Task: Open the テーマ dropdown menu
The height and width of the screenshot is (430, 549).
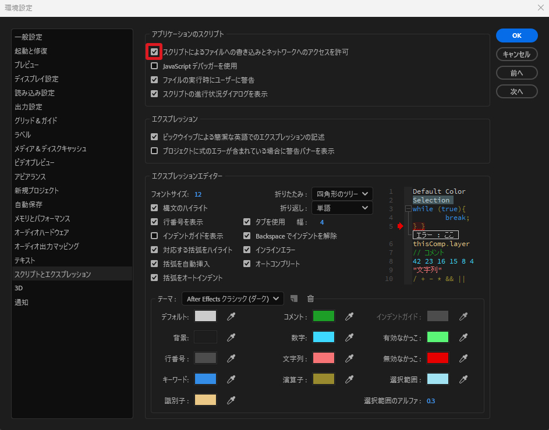Action: point(232,299)
